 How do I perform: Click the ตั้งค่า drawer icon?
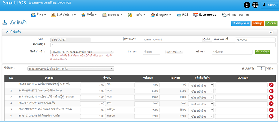click(x=33, y=15)
